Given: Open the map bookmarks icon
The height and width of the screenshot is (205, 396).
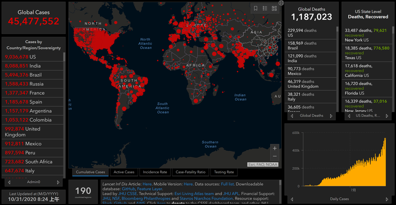Looking at the screenshot, I should click(x=256, y=8).
